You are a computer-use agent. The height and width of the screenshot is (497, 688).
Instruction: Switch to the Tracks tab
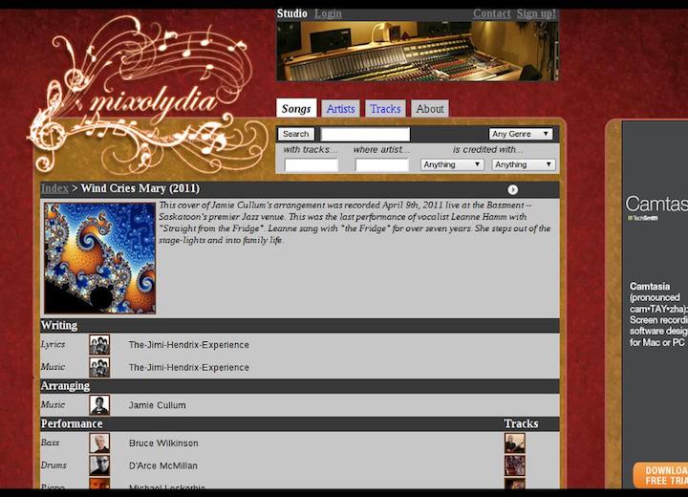(385, 108)
